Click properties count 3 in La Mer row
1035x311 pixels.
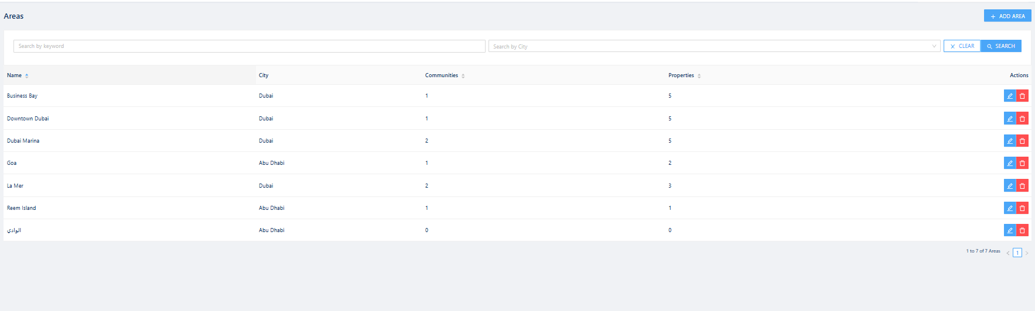(x=670, y=186)
